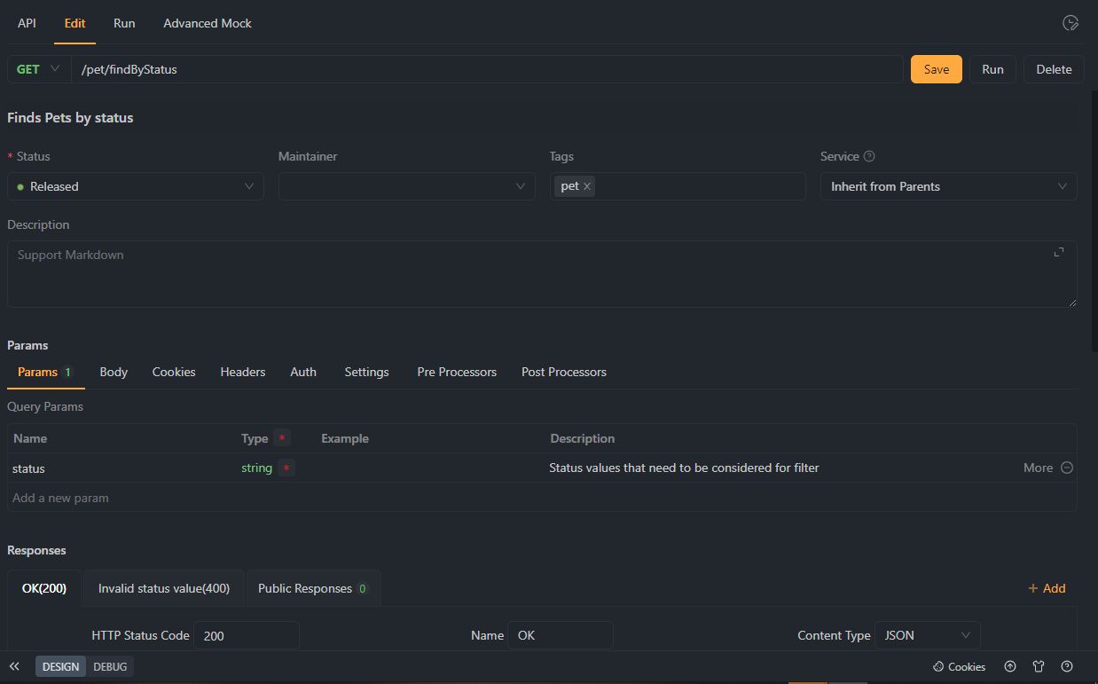Expand the Content Type JSON dropdown

[927, 635]
